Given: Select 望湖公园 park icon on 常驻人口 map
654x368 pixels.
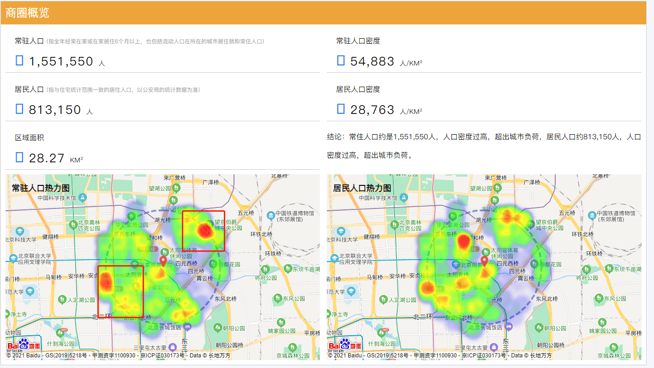Looking at the screenshot, I should point(175,188).
